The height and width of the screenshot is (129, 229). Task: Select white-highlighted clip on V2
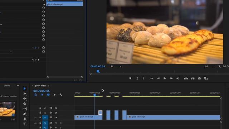coord(100,113)
